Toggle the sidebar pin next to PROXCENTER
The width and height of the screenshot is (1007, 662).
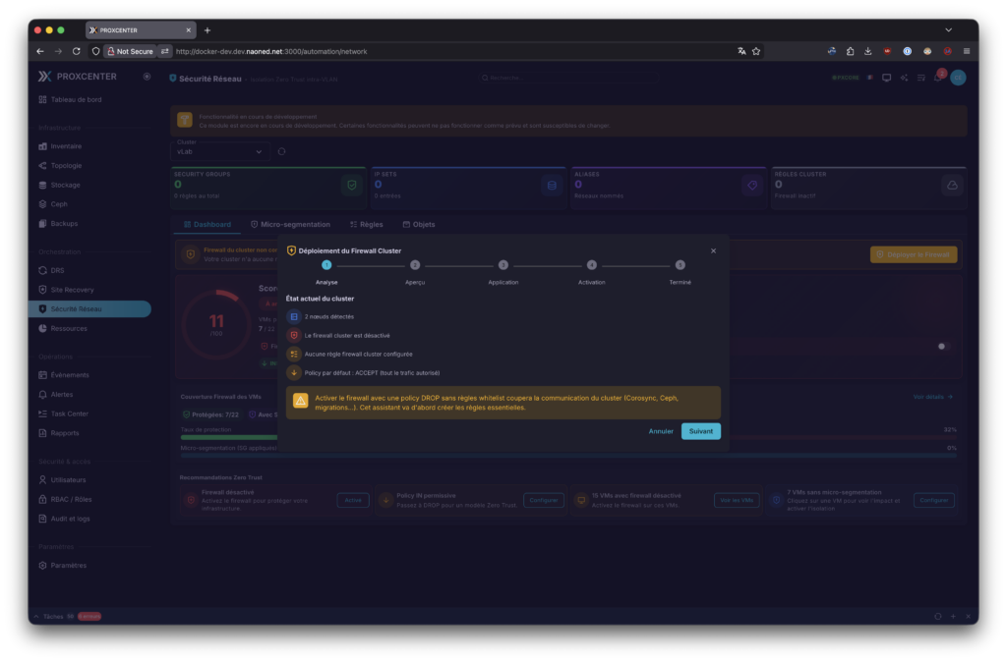[147, 76]
